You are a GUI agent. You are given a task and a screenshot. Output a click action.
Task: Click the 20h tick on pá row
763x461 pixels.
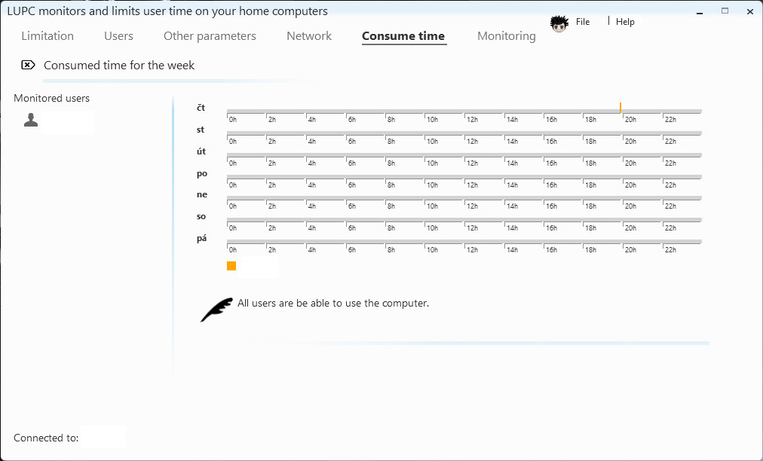point(630,249)
